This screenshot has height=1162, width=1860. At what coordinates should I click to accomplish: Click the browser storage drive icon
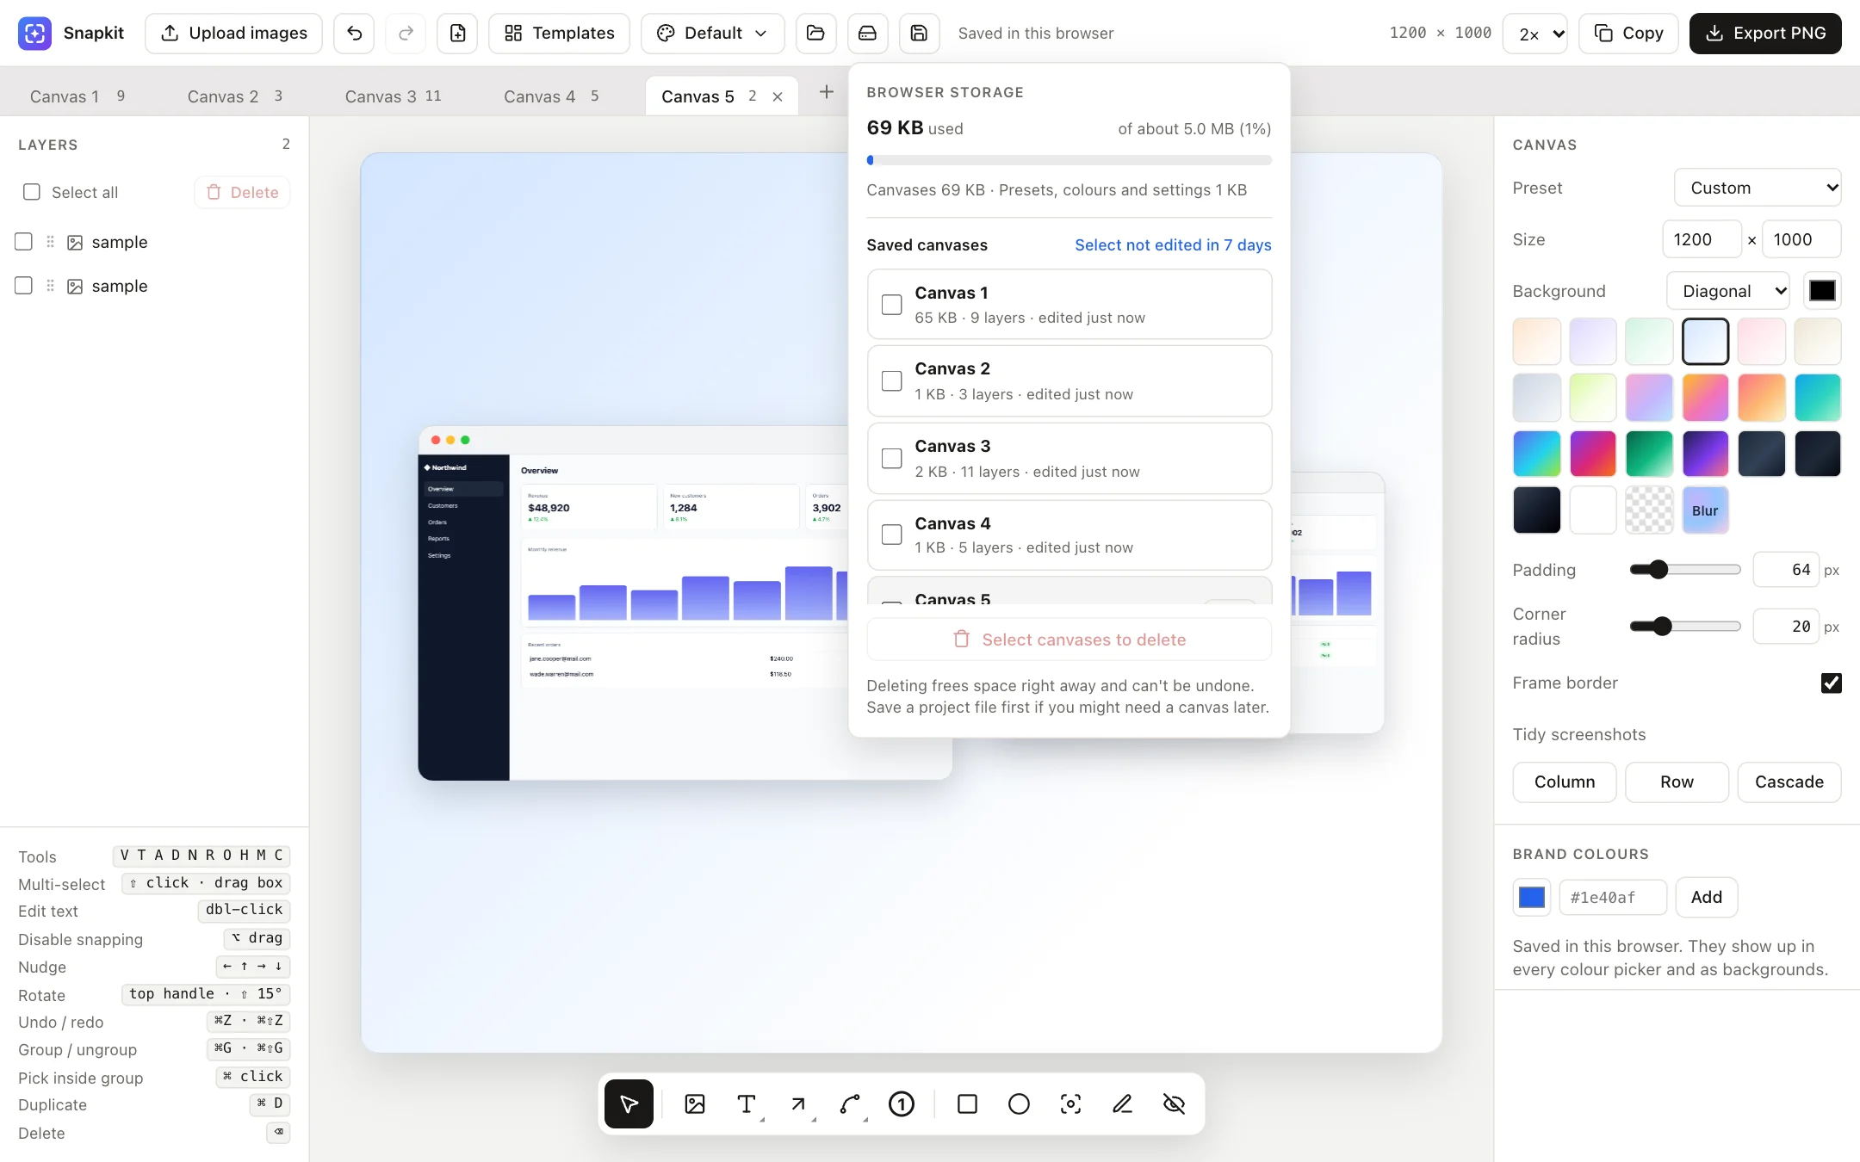pos(867,34)
